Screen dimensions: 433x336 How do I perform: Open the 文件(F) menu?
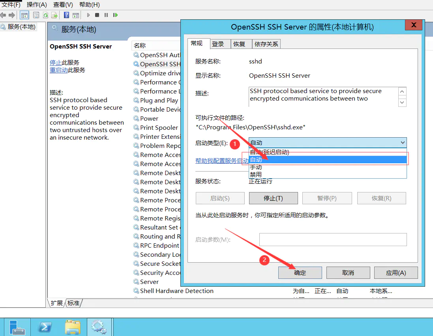pyautogui.click(x=11, y=5)
